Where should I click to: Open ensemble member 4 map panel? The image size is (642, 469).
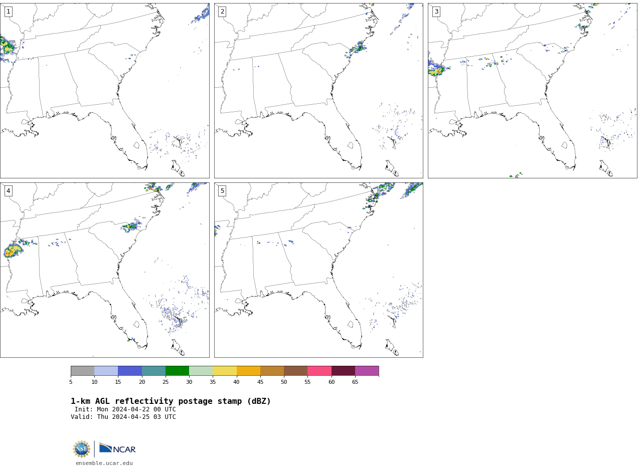coord(105,270)
